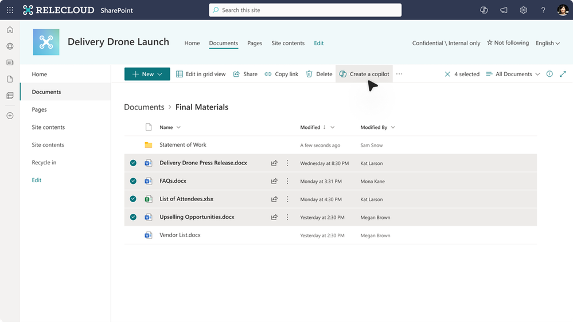Open more actions for List of Attendees.xlsx

(x=287, y=199)
